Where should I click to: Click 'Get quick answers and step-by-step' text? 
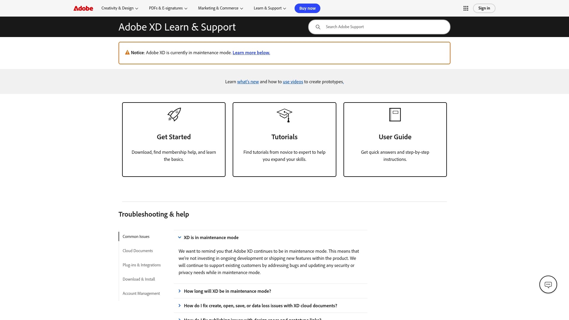[x=395, y=156]
